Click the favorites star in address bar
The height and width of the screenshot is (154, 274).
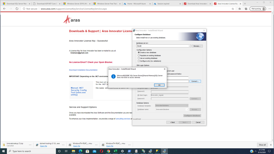click(233, 9)
